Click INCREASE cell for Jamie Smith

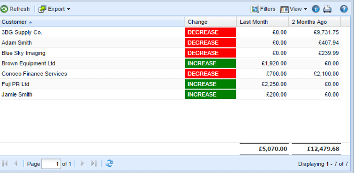click(x=211, y=95)
